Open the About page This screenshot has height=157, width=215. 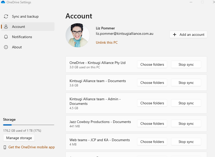coord(17,47)
